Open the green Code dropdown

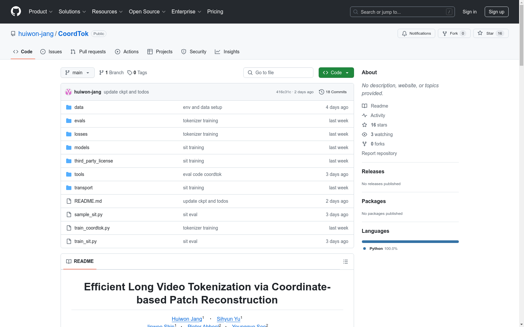pyautogui.click(x=336, y=73)
